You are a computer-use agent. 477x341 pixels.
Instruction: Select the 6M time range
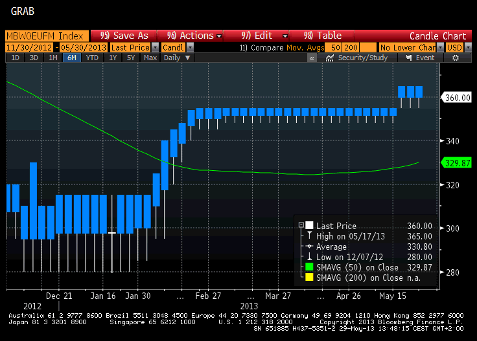71,58
